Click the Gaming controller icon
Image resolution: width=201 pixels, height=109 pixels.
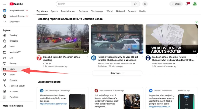tap(5, 63)
